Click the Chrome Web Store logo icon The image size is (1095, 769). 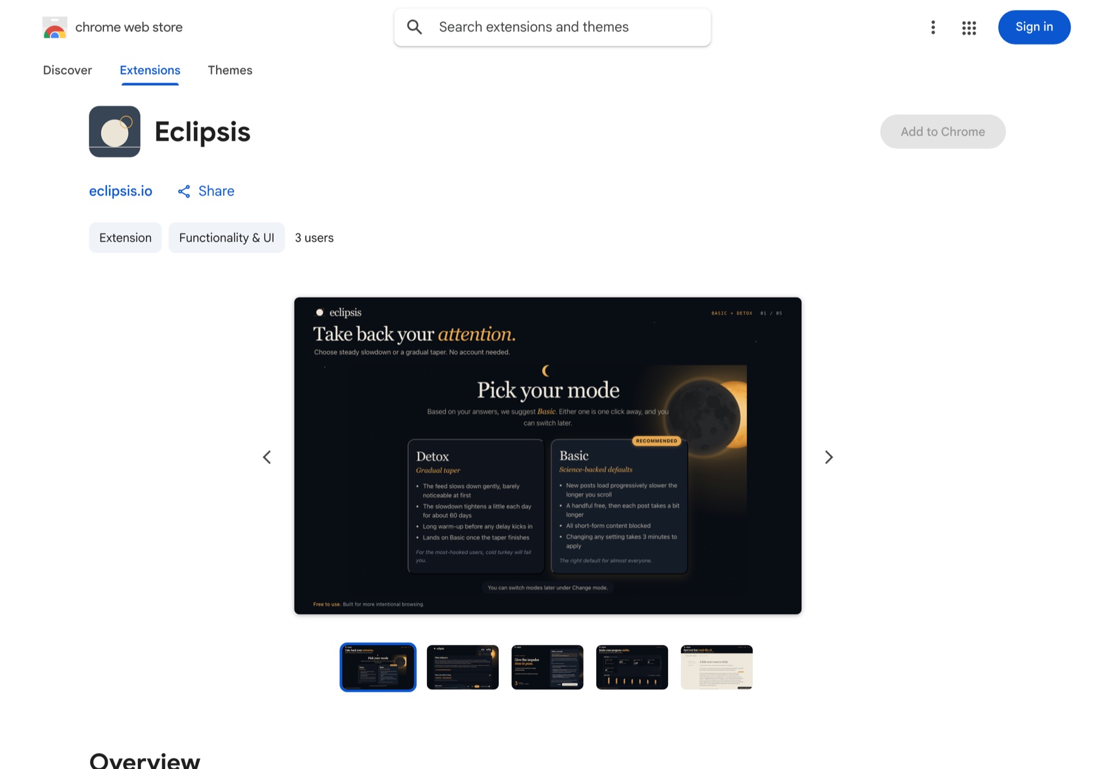pos(55,27)
